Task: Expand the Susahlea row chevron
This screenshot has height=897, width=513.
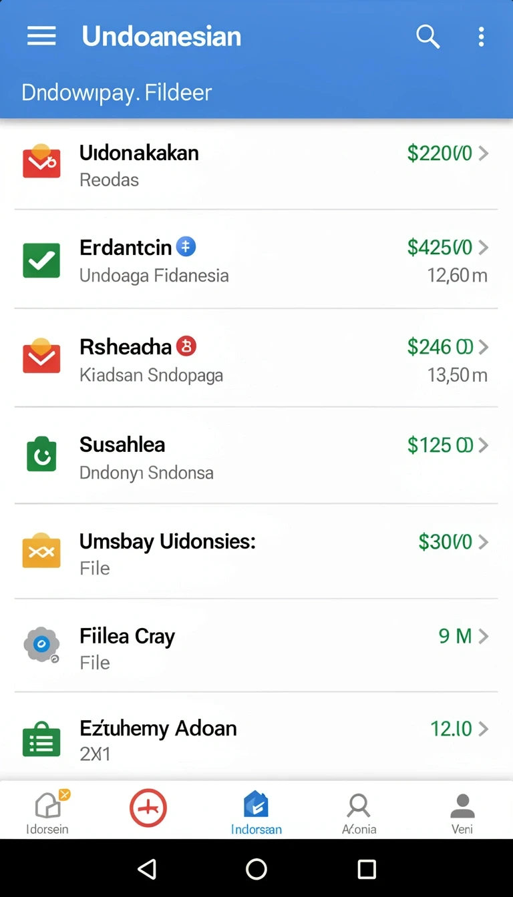Action: [484, 445]
